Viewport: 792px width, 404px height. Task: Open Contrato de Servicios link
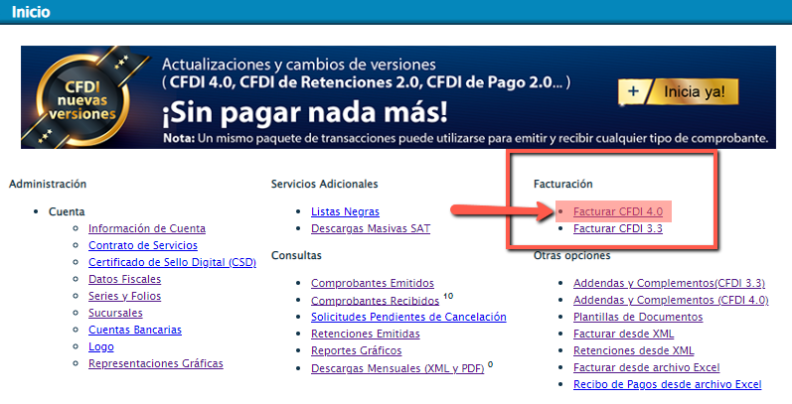coord(143,245)
